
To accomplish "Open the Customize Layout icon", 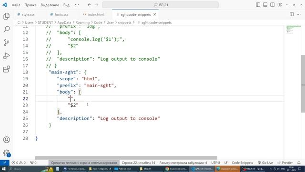I will [280, 5].
